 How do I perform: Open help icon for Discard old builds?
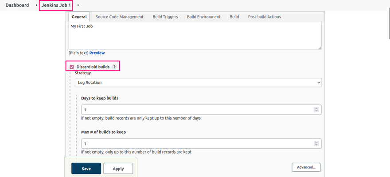tap(114, 67)
